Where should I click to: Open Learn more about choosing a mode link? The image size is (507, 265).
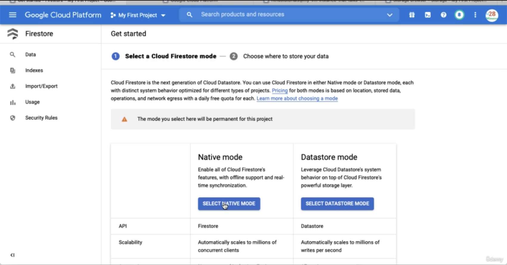[x=297, y=99]
